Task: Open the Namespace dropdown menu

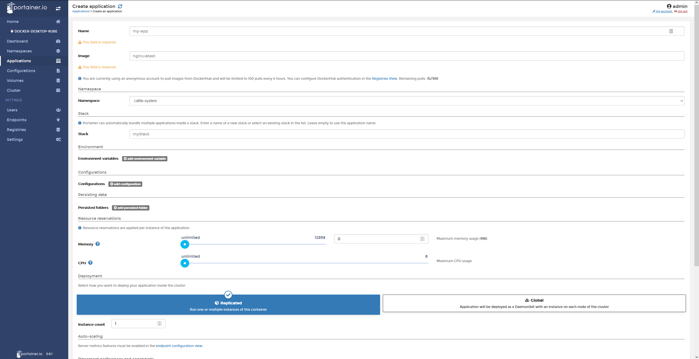Action: pyautogui.click(x=681, y=100)
